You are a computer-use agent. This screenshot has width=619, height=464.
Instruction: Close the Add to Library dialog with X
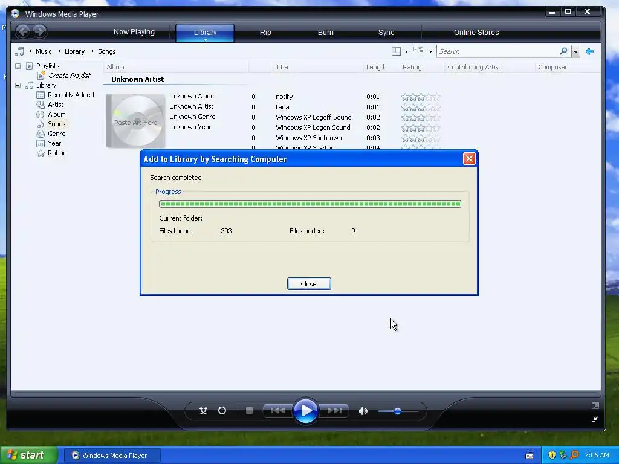pyautogui.click(x=469, y=159)
